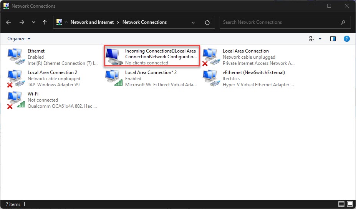Show the preview pane
This screenshot has width=356, height=209.
pos(333,39)
